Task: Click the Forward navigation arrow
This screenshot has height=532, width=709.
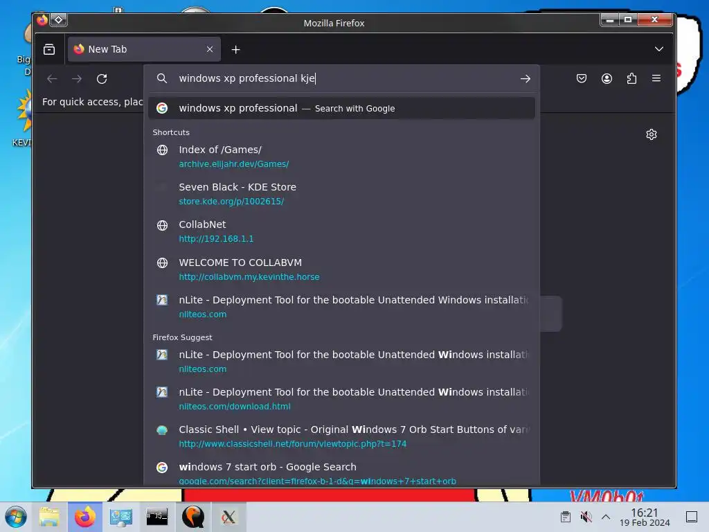Action: pyautogui.click(x=77, y=79)
